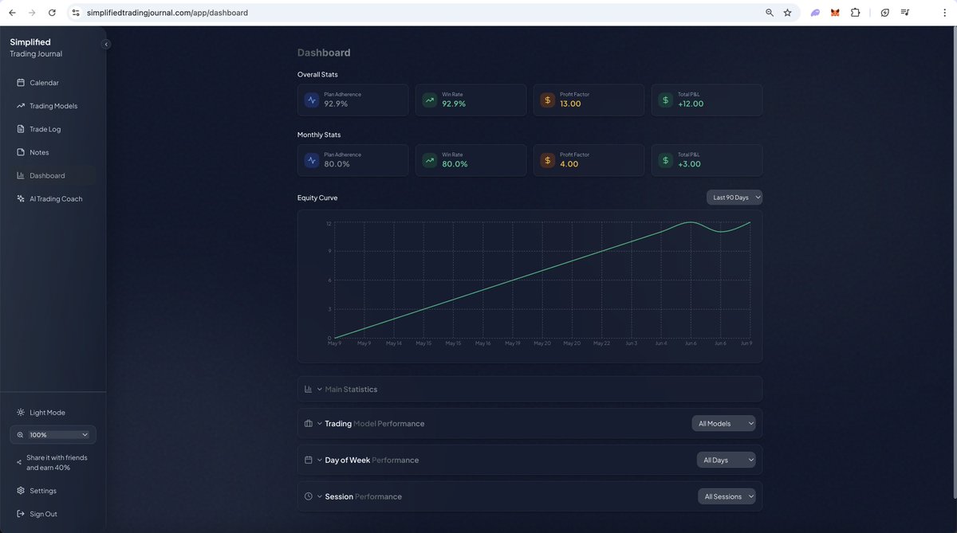Click Monthly Plan Adherence 80.0% pulse icon
The height and width of the screenshot is (533, 957).
pyautogui.click(x=312, y=160)
